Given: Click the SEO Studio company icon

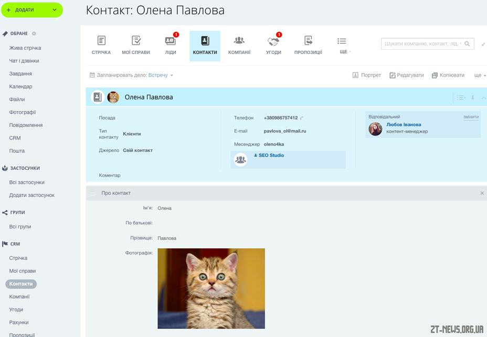Looking at the screenshot, I should pyautogui.click(x=240, y=159).
